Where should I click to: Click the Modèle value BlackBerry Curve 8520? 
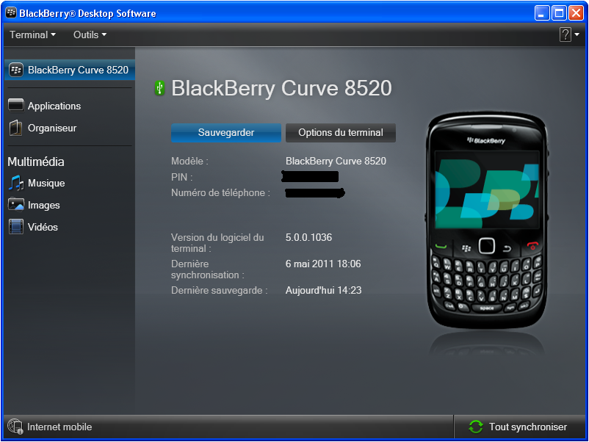tap(336, 161)
